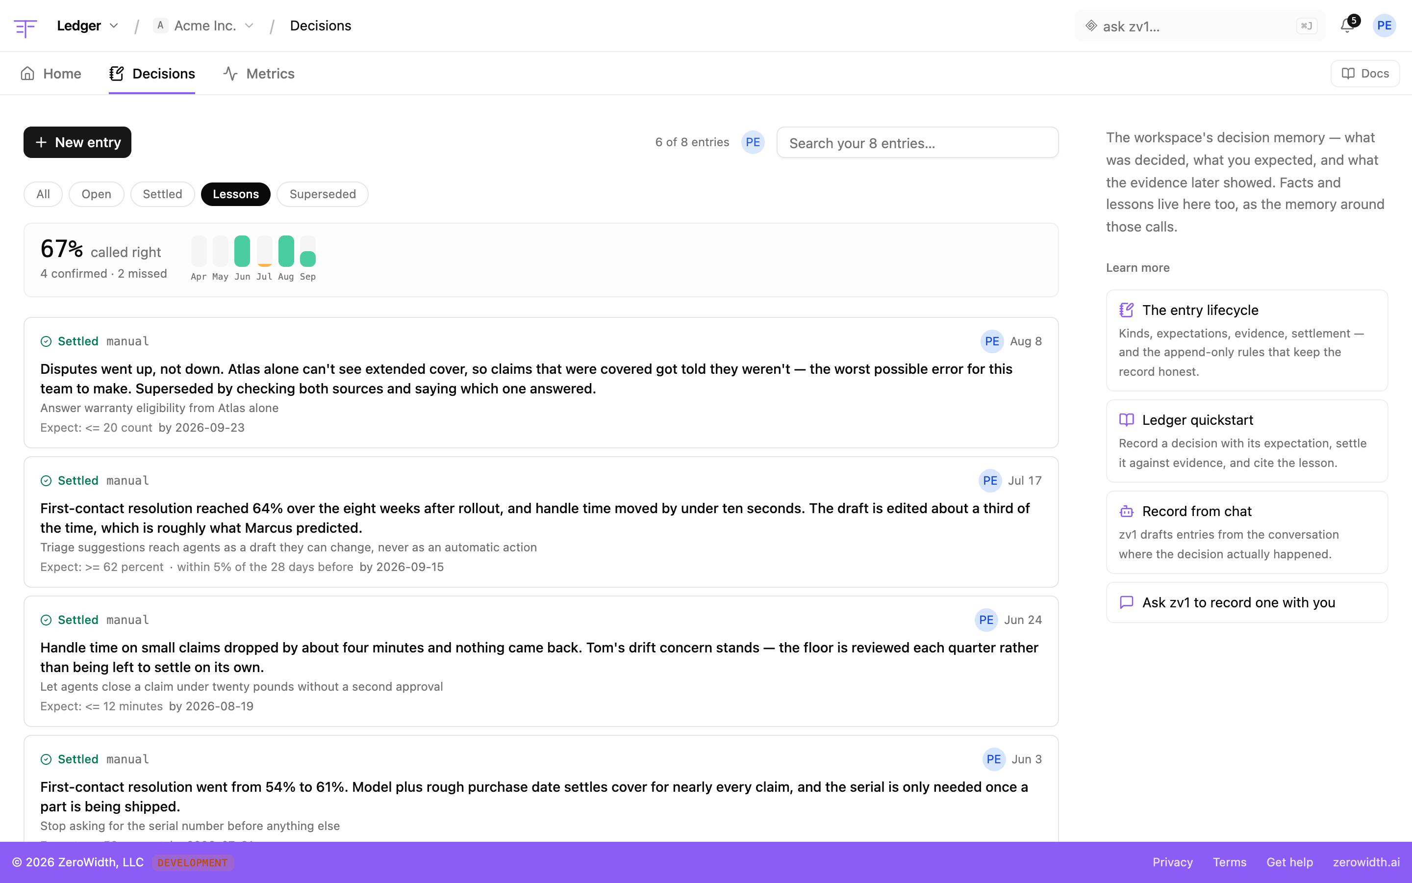Click '6 of 8 entries' count
1412x883 pixels.
[692, 142]
